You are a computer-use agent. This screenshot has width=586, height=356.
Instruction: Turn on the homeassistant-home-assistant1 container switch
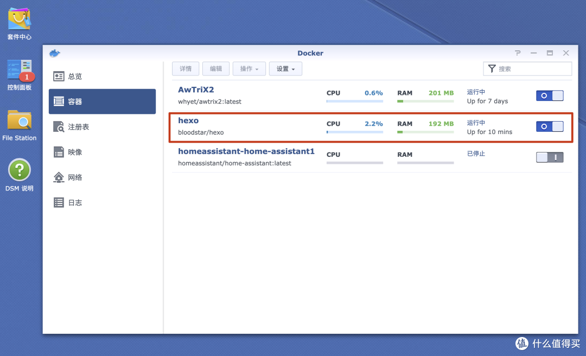[x=550, y=157]
